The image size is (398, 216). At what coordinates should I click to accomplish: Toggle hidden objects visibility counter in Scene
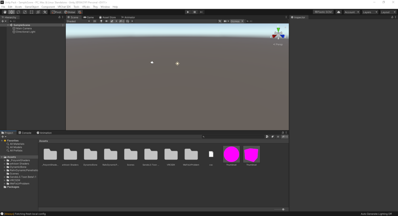[x=122, y=21]
